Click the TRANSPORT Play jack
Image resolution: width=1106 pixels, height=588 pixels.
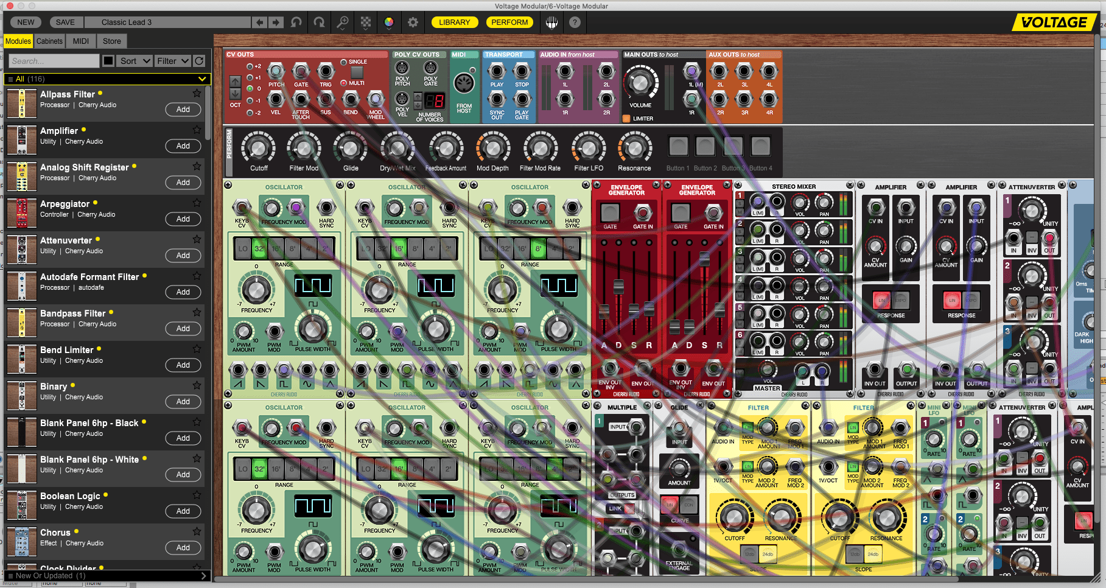click(x=497, y=71)
